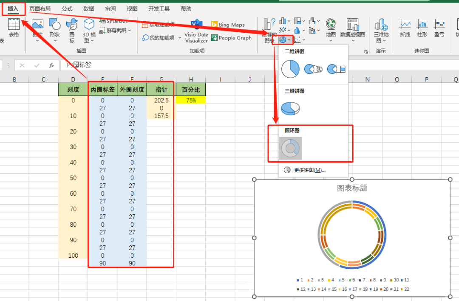
Task: Insert a 3D pie chart
Action: click(290, 107)
